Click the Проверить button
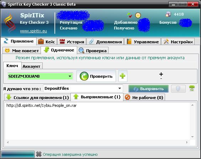The image size is (201, 159). (x=96, y=76)
